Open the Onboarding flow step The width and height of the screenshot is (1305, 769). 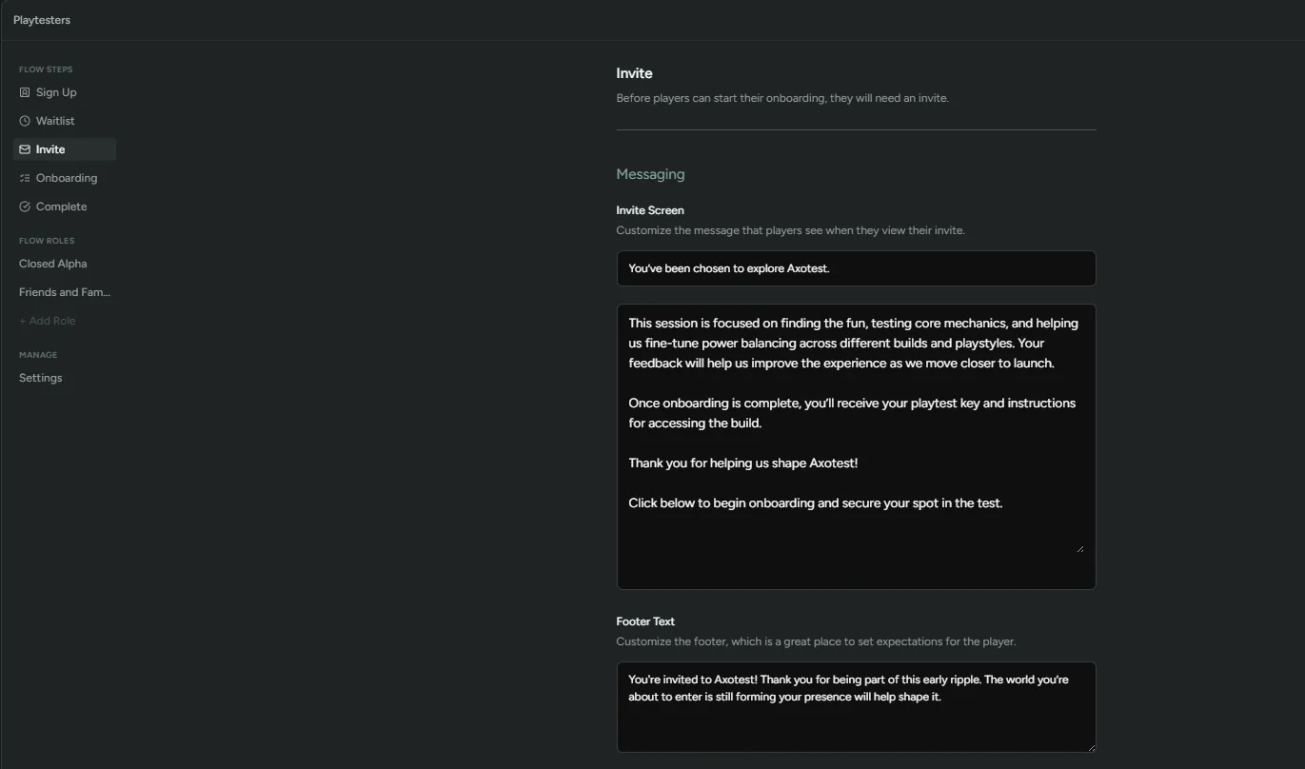[67, 177]
